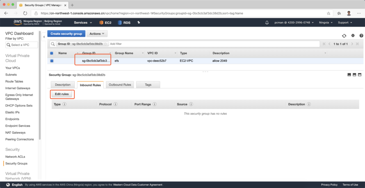This screenshot has height=188, width=365.
Task: Click the Edit rules button
Action: coord(62,94)
